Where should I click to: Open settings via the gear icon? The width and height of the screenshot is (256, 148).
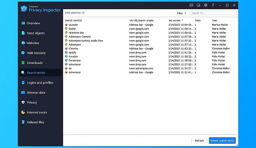[206, 5]
